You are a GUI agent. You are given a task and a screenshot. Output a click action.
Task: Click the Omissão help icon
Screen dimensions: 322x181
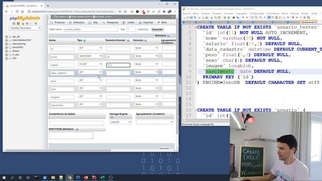coord(145,40)
